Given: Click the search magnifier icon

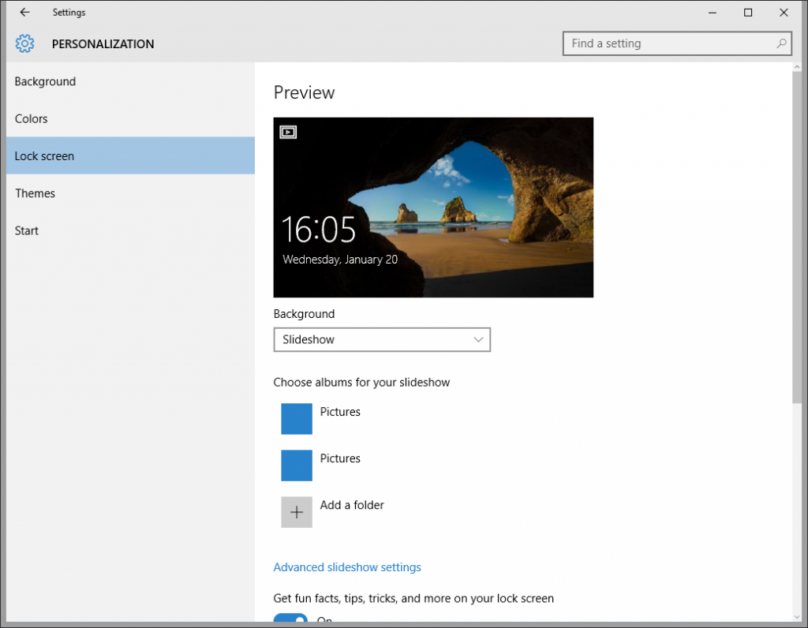Looking at the screenshot, I should pyautogui.click(x=781, y=44).
